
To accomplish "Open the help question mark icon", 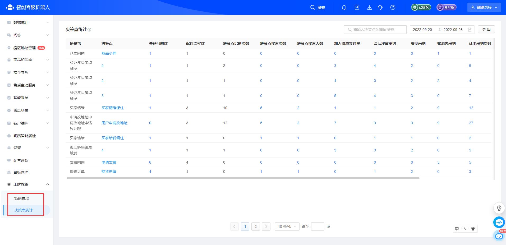I will coord(393,7).
